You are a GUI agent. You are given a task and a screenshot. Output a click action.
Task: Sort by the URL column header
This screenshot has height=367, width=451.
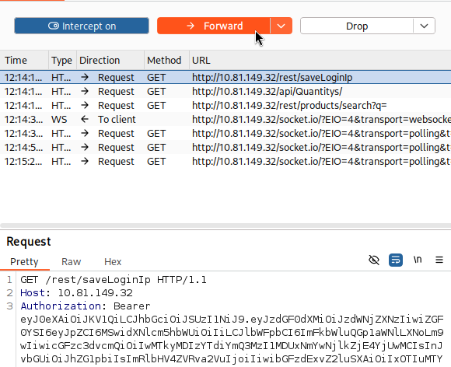click(x=320, y=61)
